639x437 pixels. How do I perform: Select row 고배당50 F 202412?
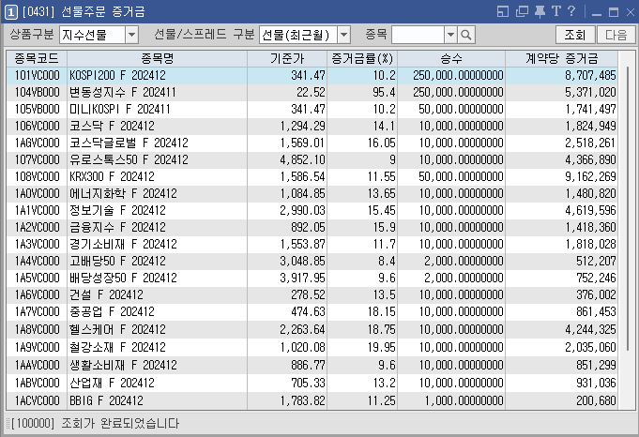(312, 261)
